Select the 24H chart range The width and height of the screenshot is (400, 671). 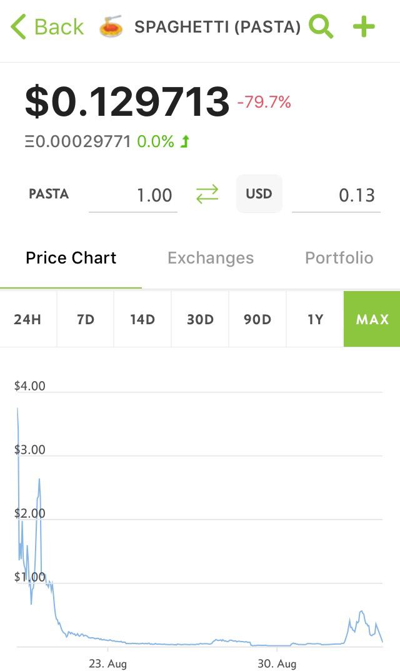[27, 319]
